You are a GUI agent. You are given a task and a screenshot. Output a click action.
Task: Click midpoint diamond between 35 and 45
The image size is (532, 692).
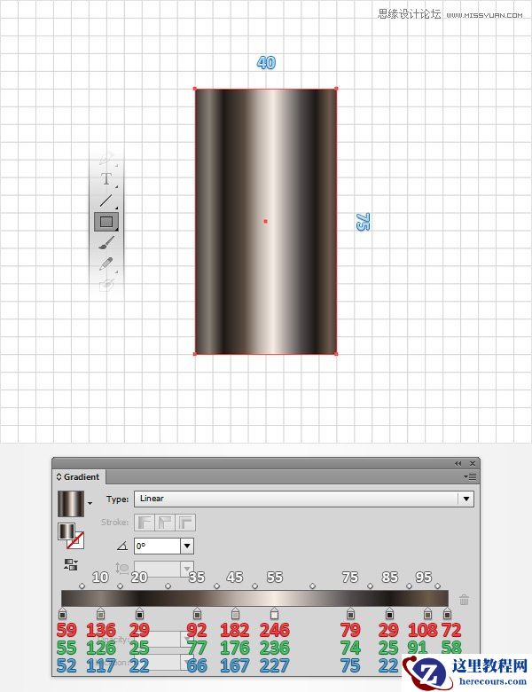pos(216,586)
